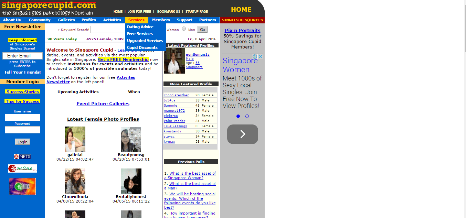Image resolution: width=466 pixels, height=218 pixels.
Task: Click the eonline logo in sidebar
Action: tap(22, 168)
